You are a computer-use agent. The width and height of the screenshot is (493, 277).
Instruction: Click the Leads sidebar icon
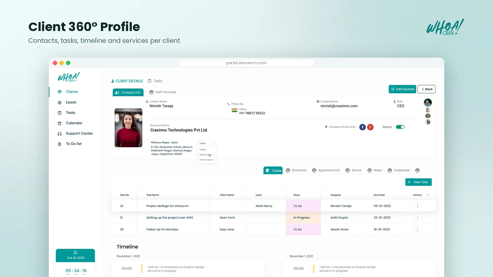click(60, 102)
